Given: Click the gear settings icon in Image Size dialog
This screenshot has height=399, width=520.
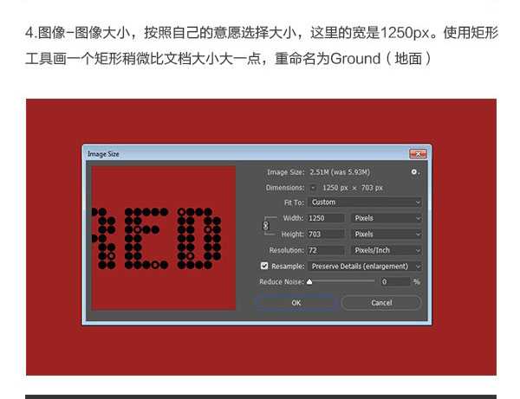Looking at the screenshot, I should [x=414, y=172].
